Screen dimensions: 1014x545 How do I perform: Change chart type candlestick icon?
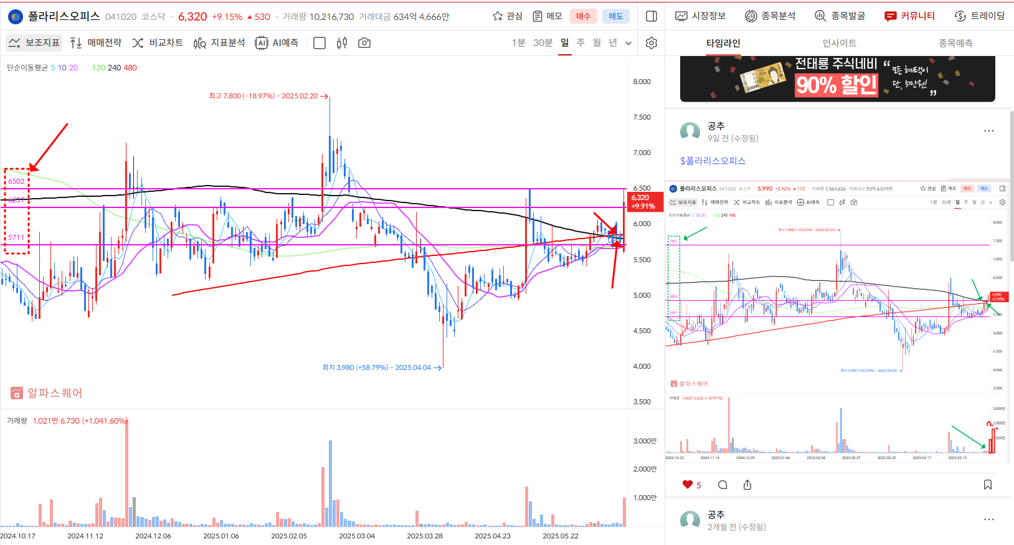click(x=342, y=43)
